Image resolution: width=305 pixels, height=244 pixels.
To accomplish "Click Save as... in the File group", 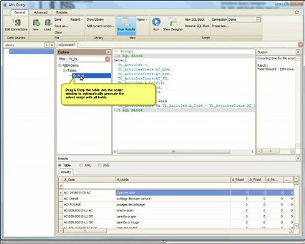I will 61,26.
